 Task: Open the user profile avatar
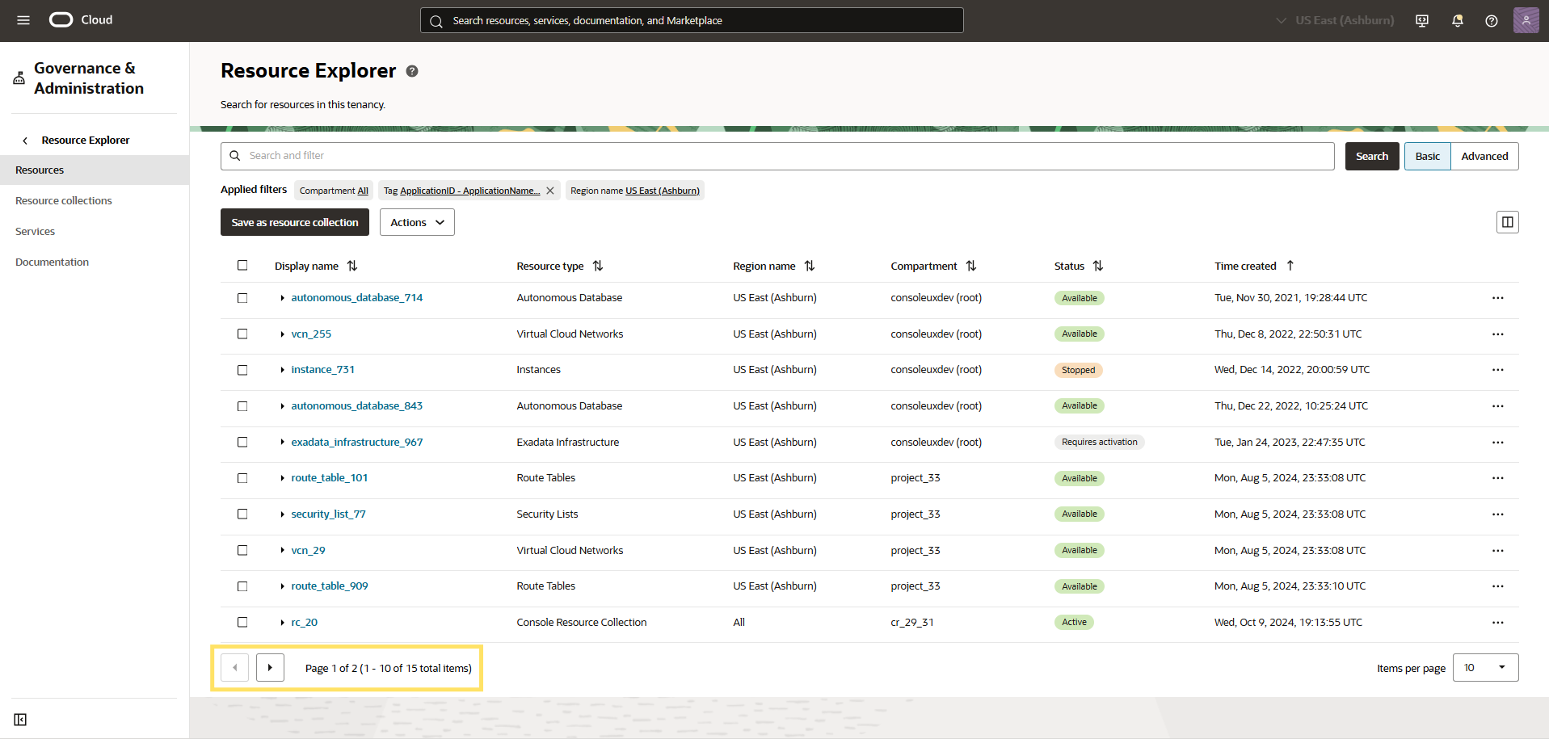1526,20
